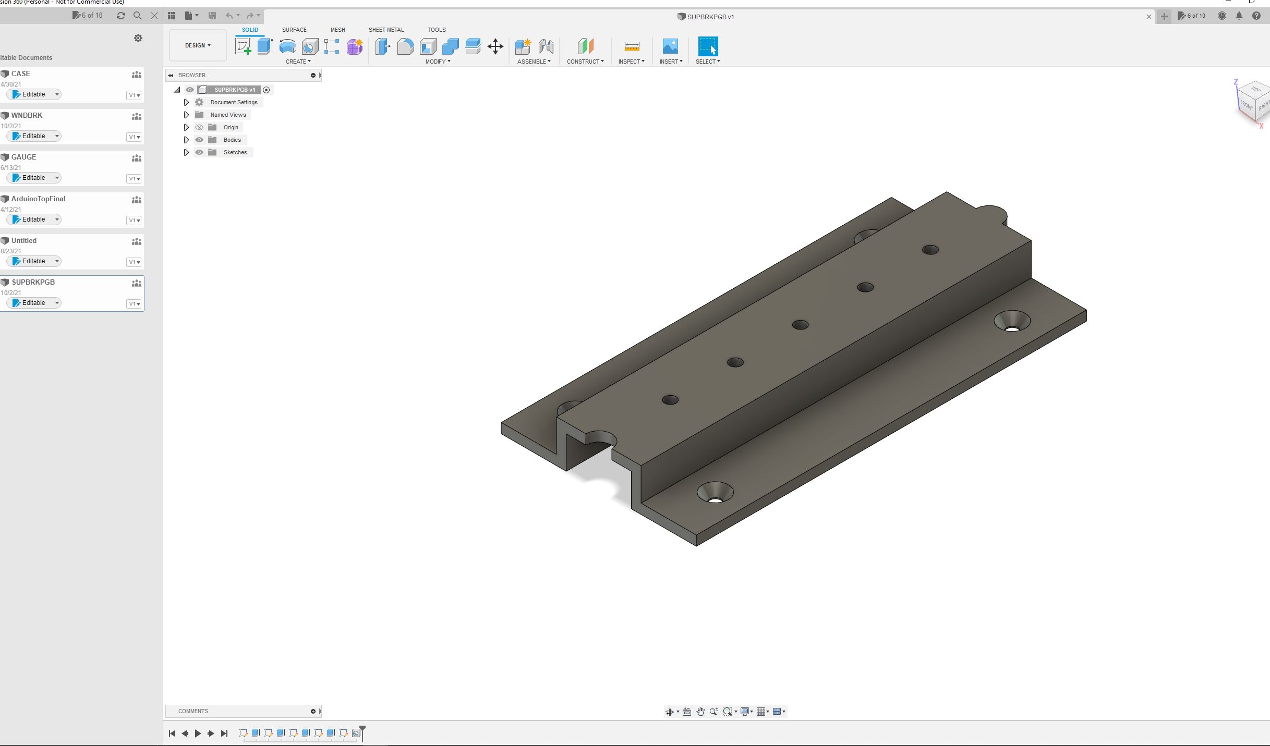
Task: Hide the Sketches folder
Action: tap(199, 152)
